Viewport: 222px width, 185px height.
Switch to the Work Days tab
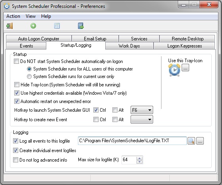click(x=129, y=46)
